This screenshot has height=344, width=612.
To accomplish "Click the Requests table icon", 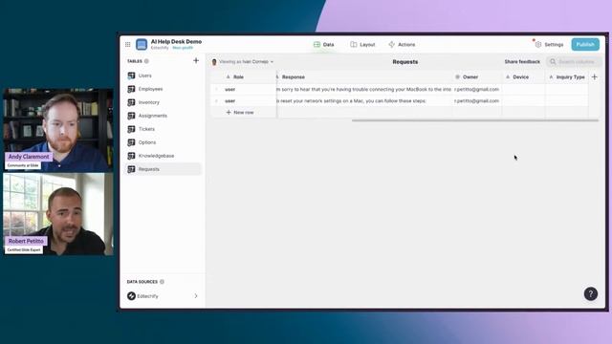I will (x=131, y=169).
